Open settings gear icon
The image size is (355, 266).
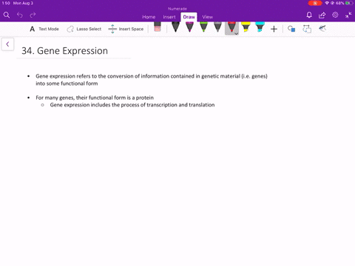pos(335,15)
